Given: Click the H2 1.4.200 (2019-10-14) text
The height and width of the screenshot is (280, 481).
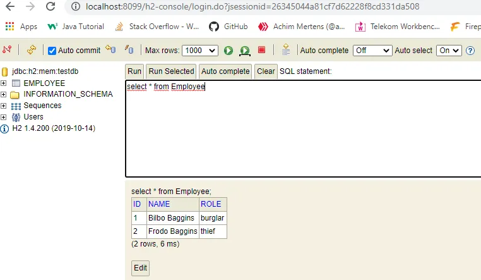Looking at the screenshot, I should [54, 128].
